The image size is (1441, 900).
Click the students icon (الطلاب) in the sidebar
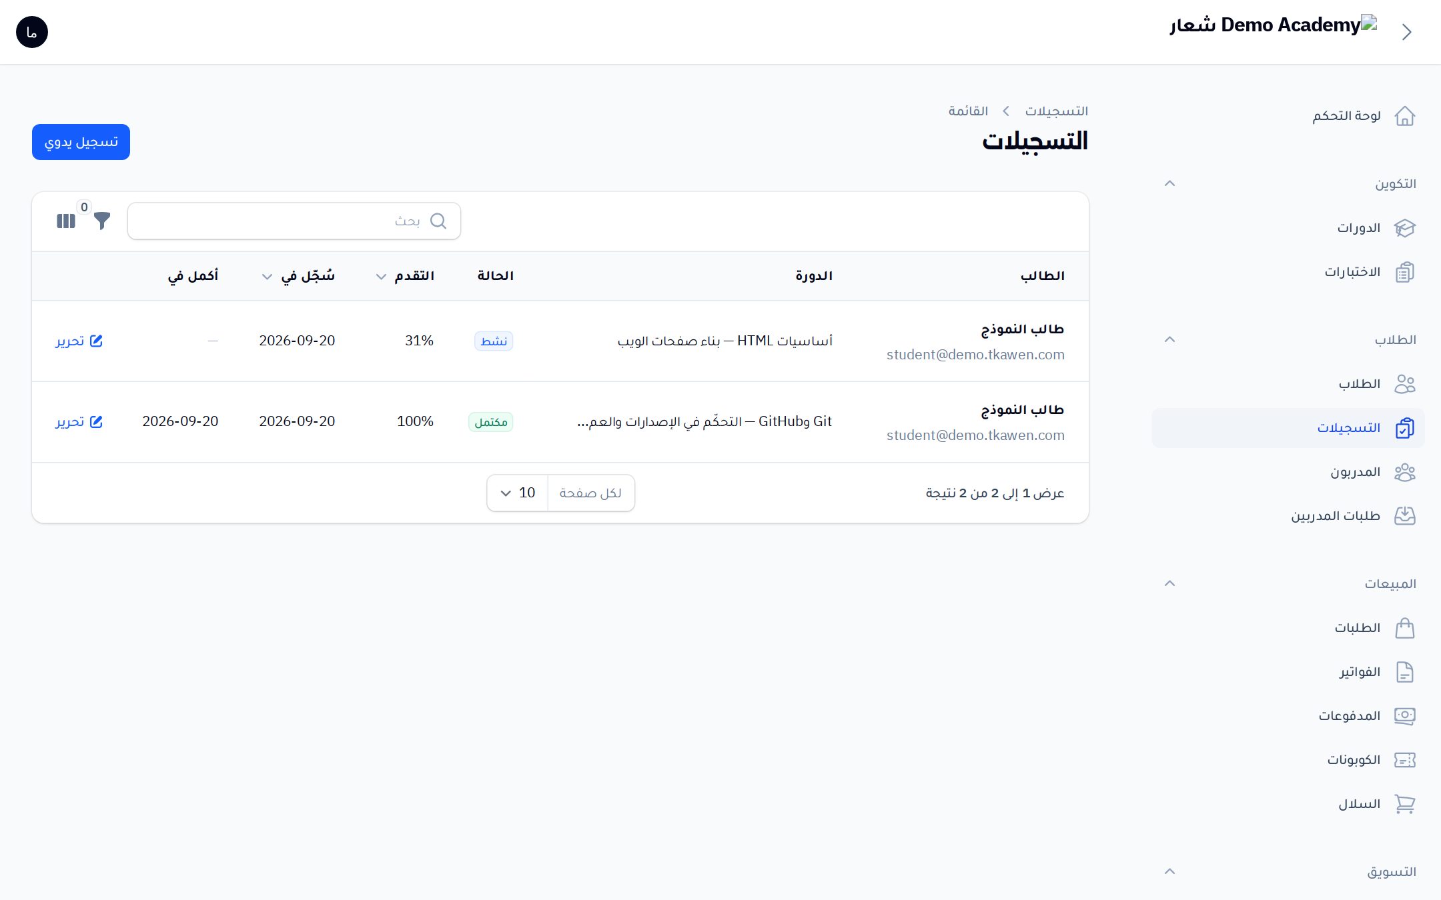(1404, 384)
